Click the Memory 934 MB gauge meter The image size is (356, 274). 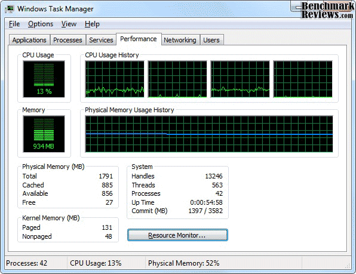44,134
